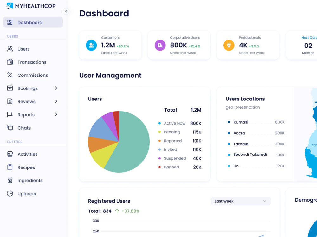Click the blue Customers avatar icon

(91, 45)
